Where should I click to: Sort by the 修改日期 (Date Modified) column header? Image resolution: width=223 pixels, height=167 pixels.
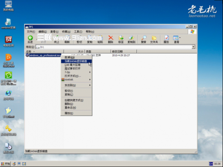[x=124, y=52]
